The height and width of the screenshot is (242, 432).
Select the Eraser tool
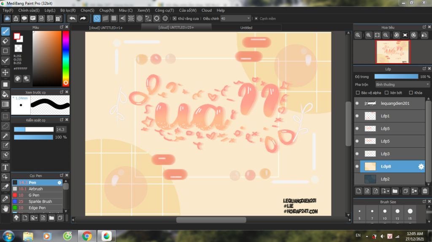pyautogui.click(x=5, y=41)
